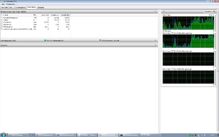Viewport: 219px width, 137px height.
Task: Switch to TurboMed taskbar window
Action: tap(87, 135)
